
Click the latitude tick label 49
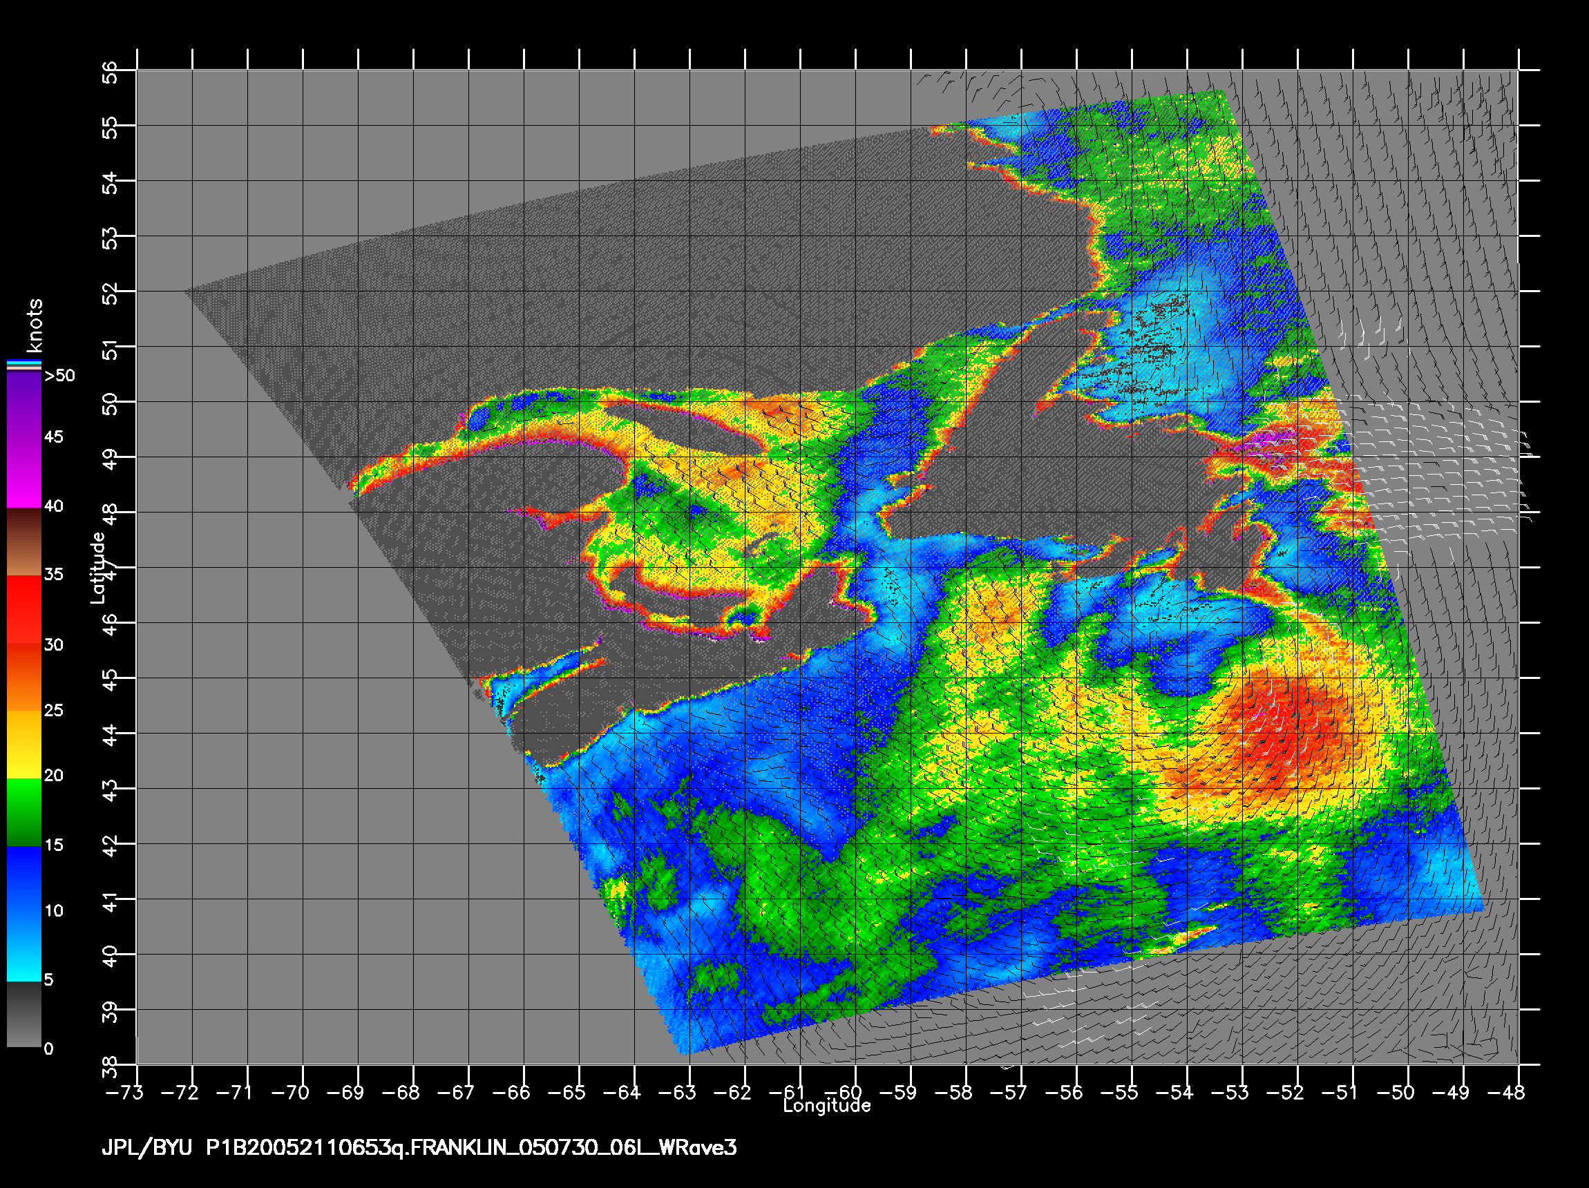point(110,460)
